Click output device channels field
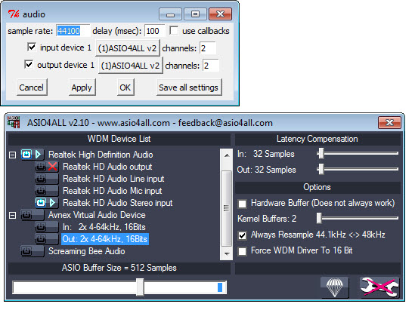This screenshot has height=310, width=415. [x=210, y=66]
